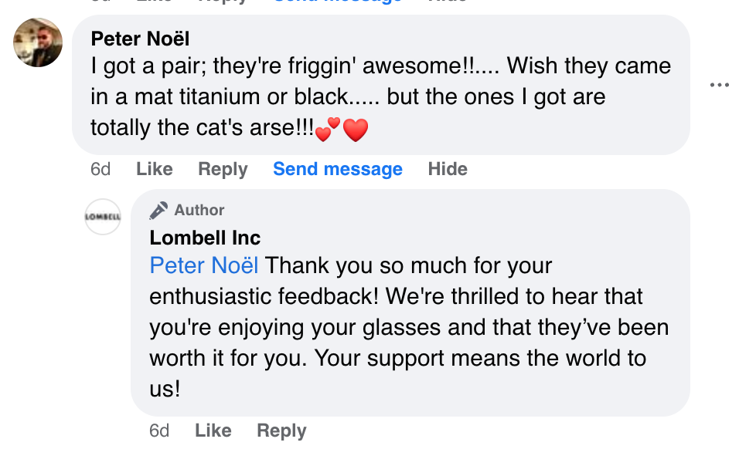Open Peter Noël's profile from comment author name
Image resolution: width=739 pixels, height=449 pixels.
point(140,39)
